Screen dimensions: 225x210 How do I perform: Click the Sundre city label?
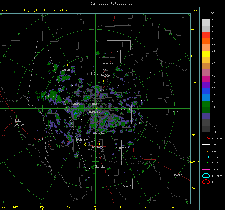pos(76,103)
